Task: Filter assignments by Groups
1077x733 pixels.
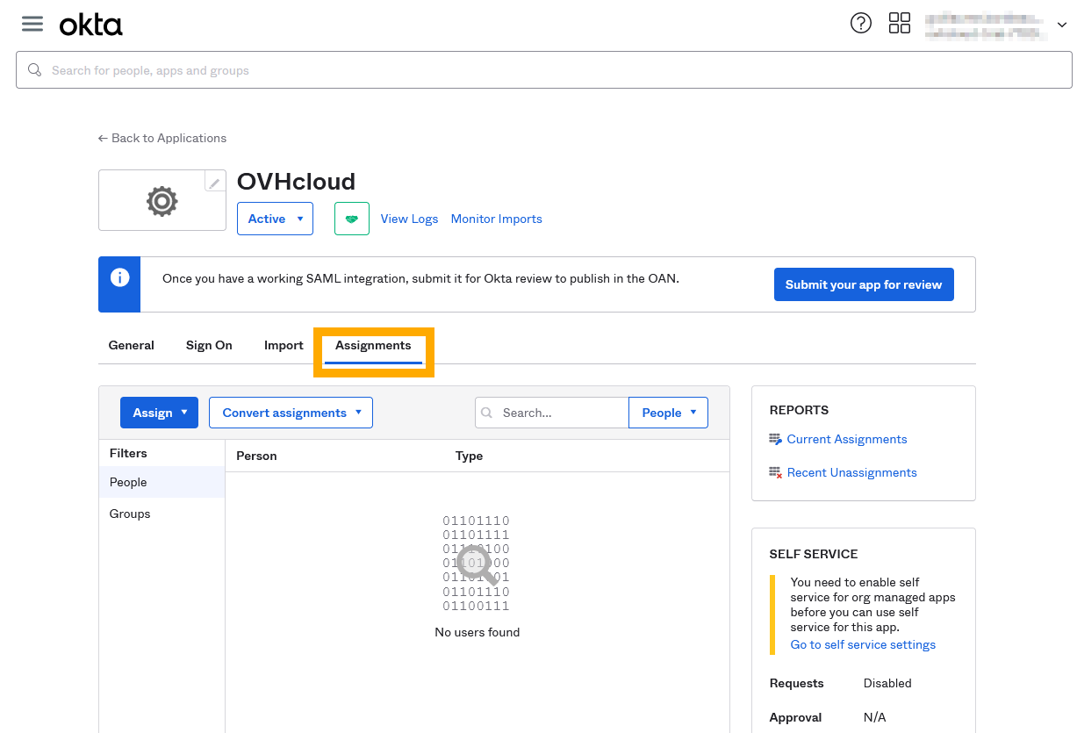Action: tap(162, 514)
